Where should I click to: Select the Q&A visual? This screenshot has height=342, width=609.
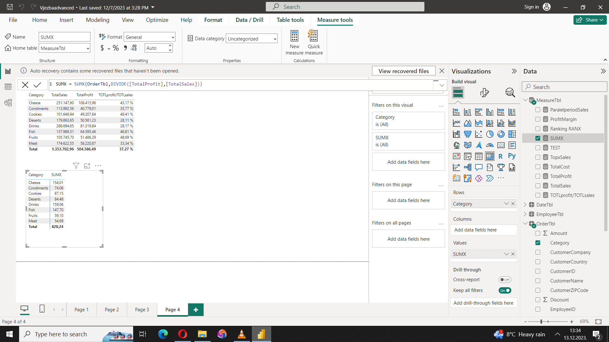(x=479, y=167)
